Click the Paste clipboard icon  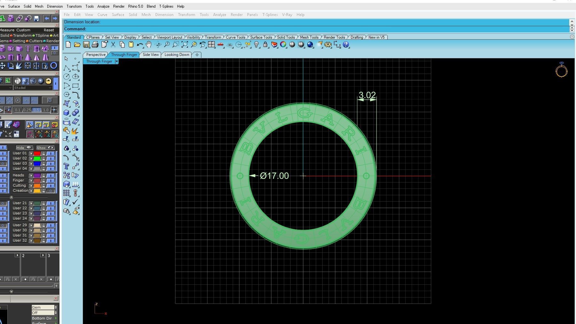click(131, 45)
